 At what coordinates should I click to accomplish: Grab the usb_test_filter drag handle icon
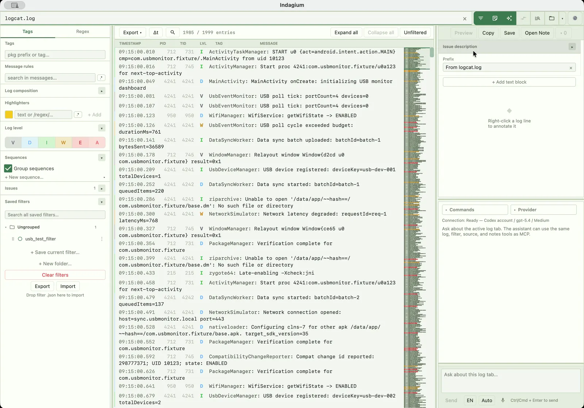click(x=13, y=239)
